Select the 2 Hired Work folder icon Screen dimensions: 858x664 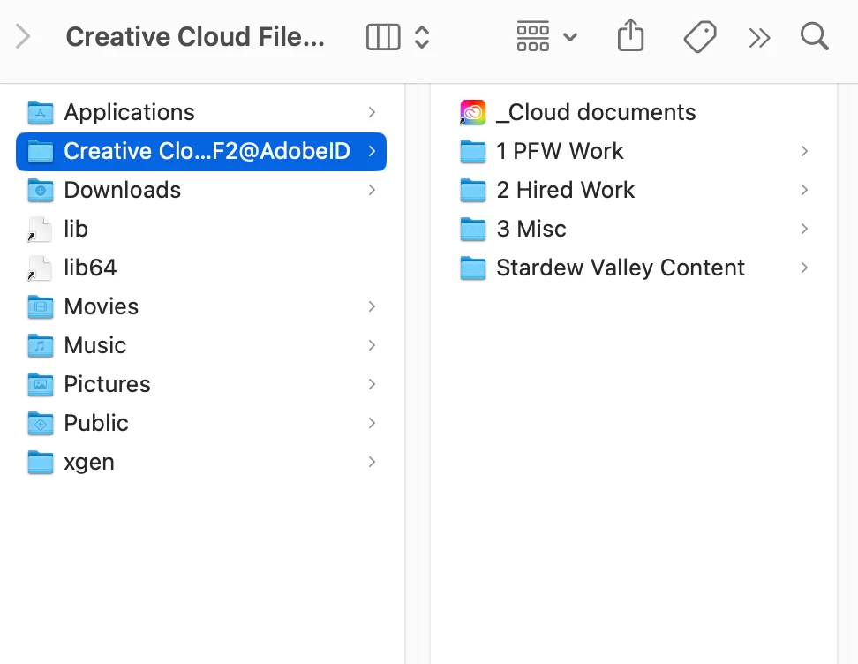[473, 190]
